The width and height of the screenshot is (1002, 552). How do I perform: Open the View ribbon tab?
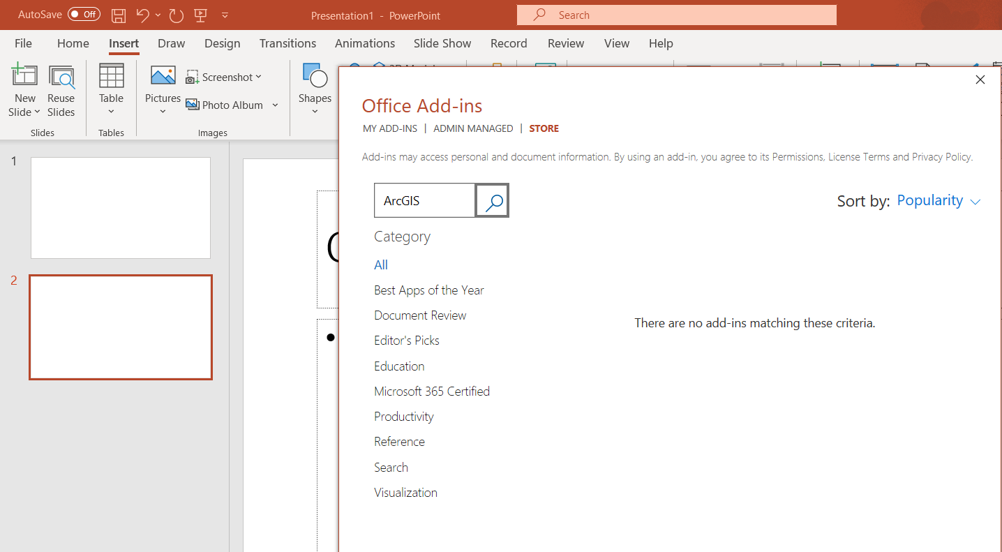[x=617, y=43]
